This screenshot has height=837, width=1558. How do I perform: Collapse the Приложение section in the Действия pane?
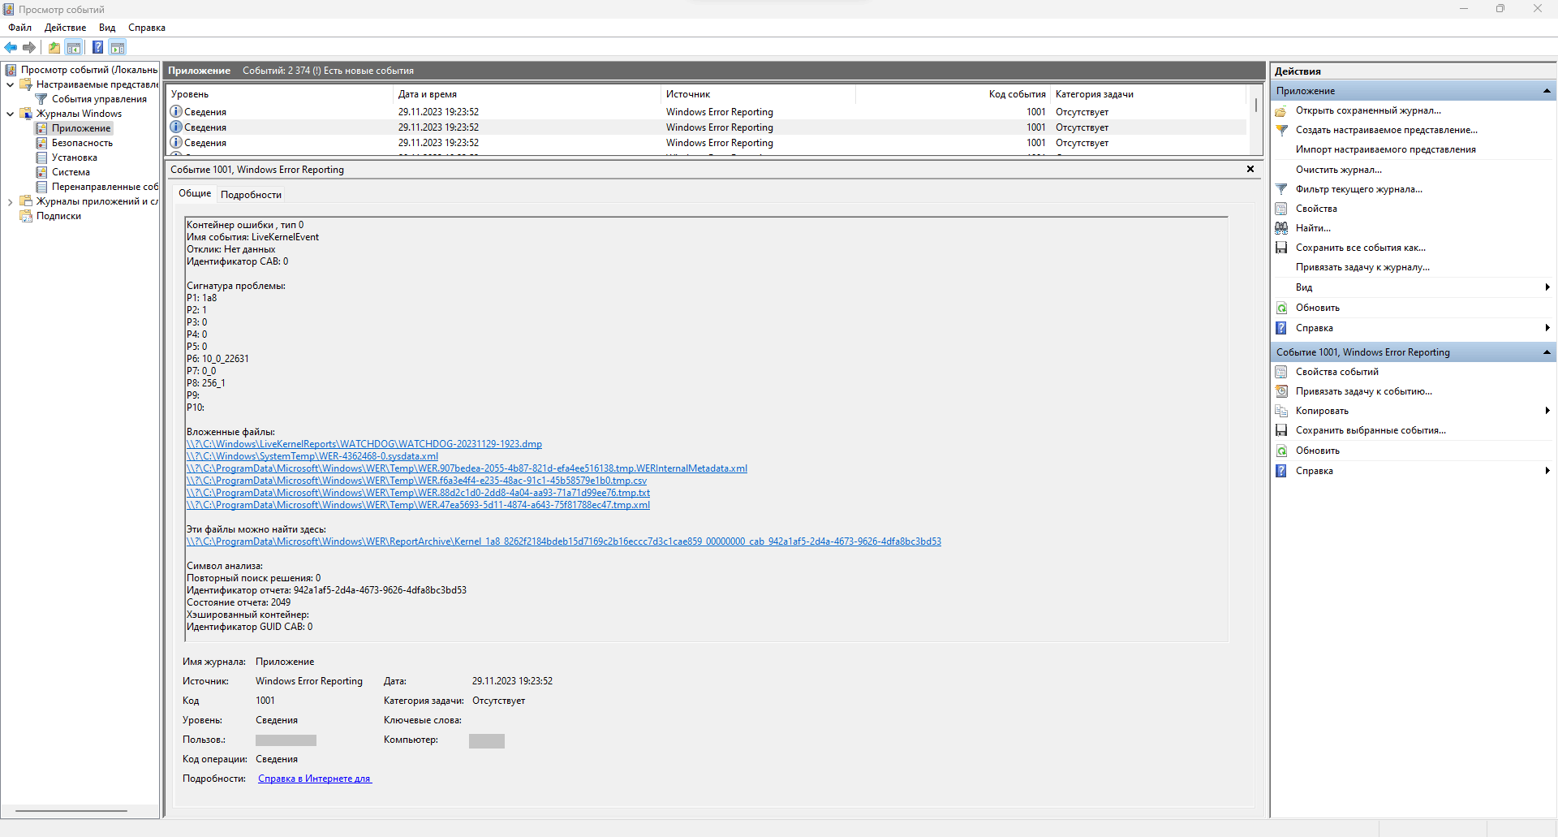(1547, 91)
